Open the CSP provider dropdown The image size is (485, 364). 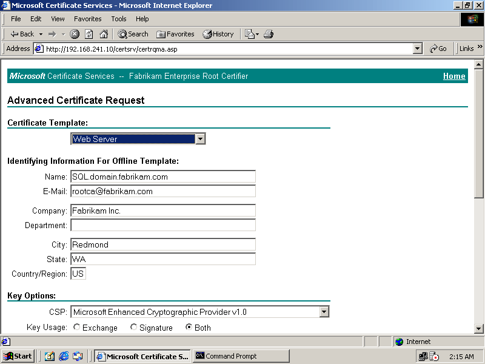pos(324,312)
